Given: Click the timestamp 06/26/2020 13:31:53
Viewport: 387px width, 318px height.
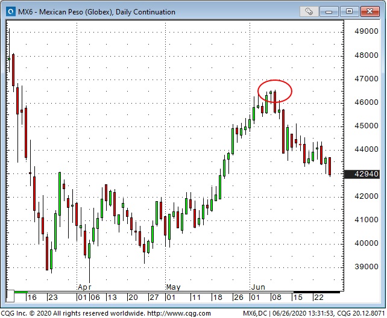Looking at the screenshot, I should click(x=303, y=313).
